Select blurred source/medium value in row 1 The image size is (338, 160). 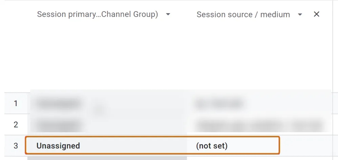click(x=219, y=103)
